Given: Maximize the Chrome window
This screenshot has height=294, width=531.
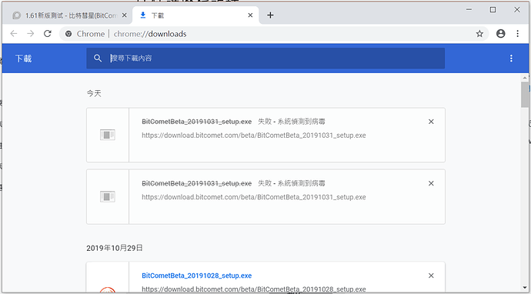Looking at the screenshot, I should pyautogui.click(x=493, y=9).
